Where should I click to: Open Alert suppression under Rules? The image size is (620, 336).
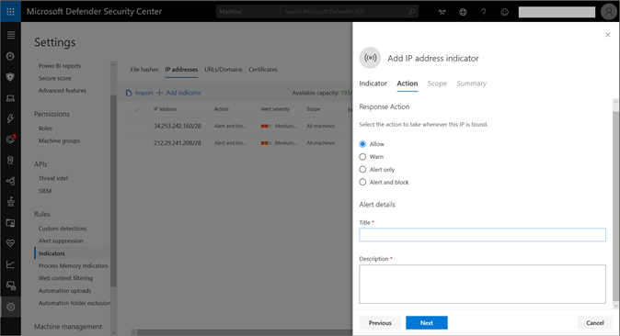61,241
